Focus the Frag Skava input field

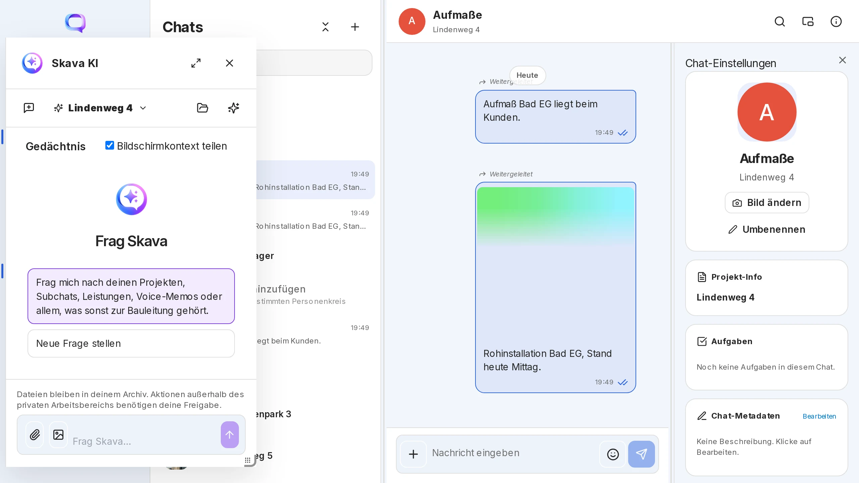pyautogui.click(x=144, y=441)
